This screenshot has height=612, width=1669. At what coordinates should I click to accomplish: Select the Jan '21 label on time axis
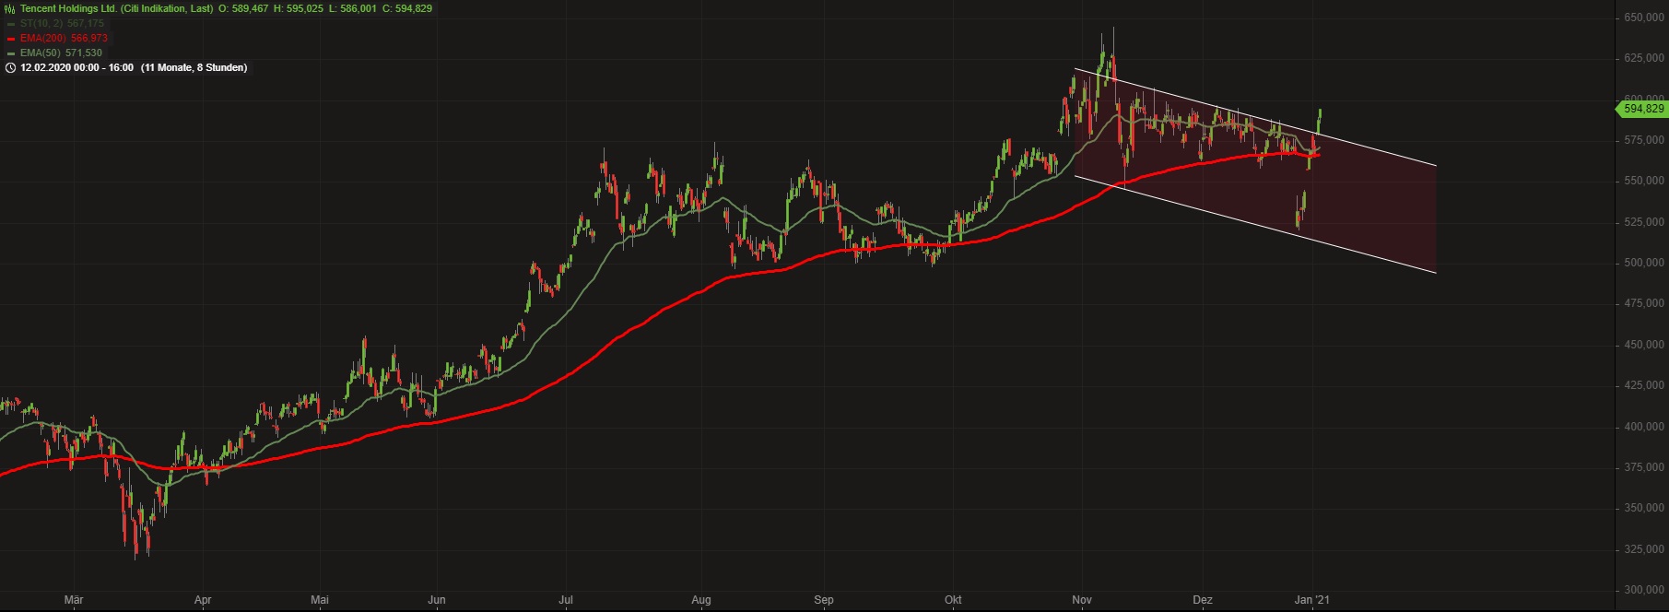pyautogui.click(x=1316, y=600)
